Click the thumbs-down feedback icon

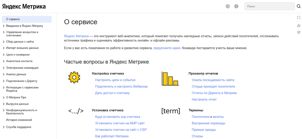tap(299, 32)
